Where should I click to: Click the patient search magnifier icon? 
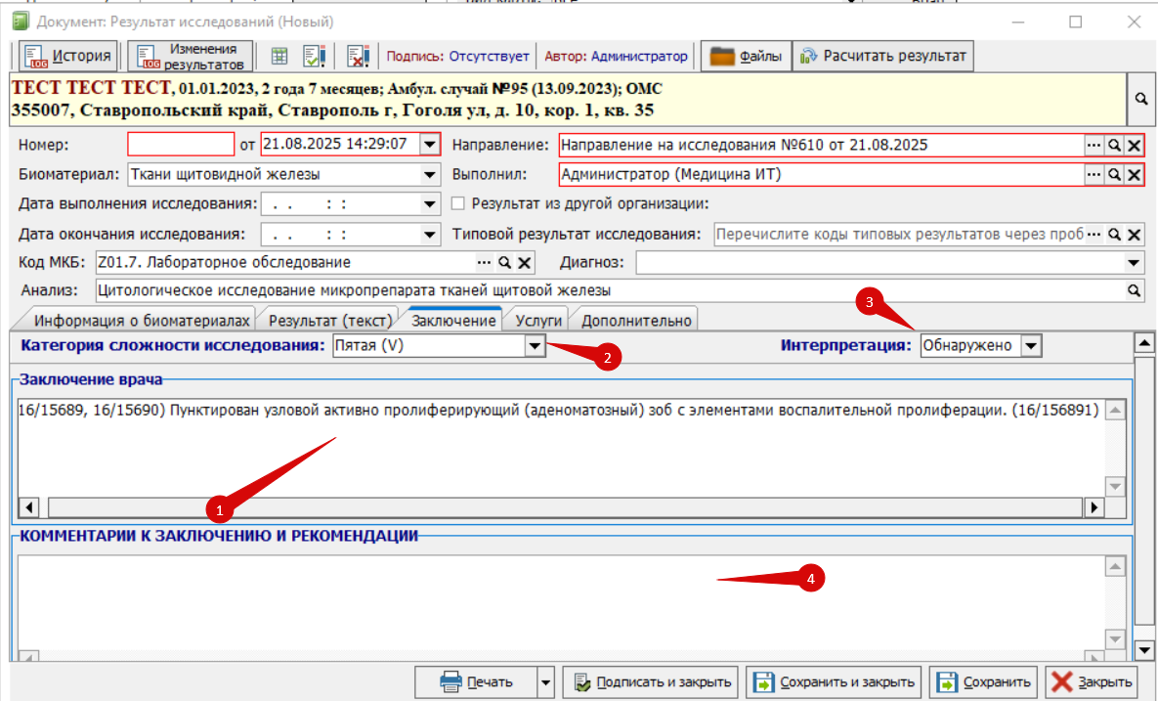pyautogui.click(x=1141, y=99)
